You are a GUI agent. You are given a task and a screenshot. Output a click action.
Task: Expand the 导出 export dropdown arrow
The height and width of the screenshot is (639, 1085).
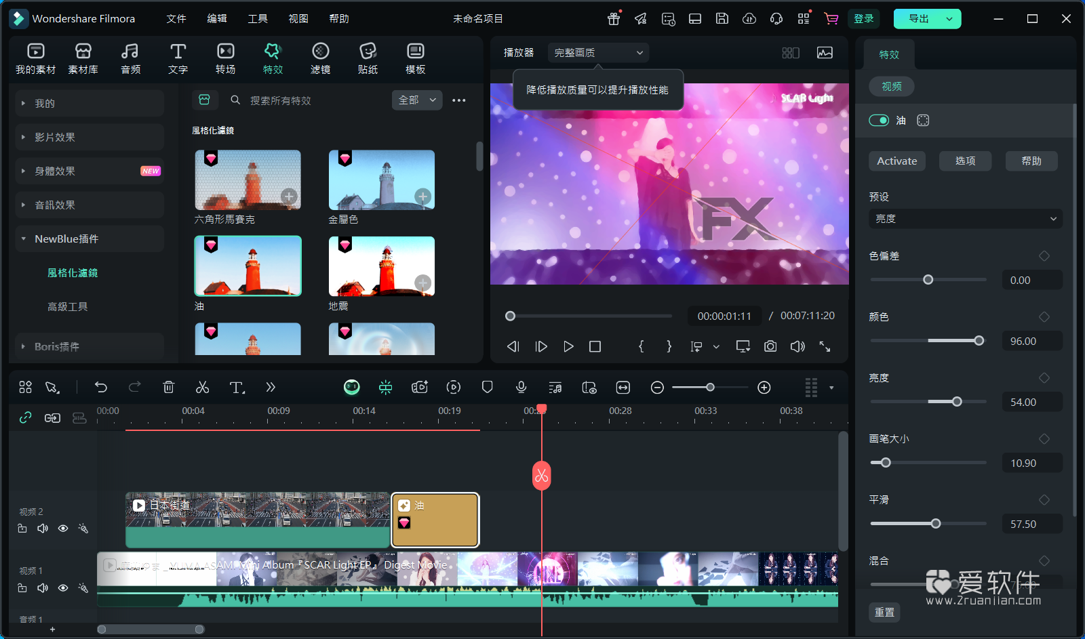[950, 19]
